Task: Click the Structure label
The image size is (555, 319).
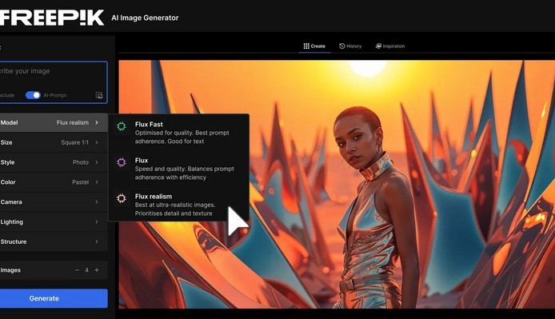Action: (x=14, y=241)
